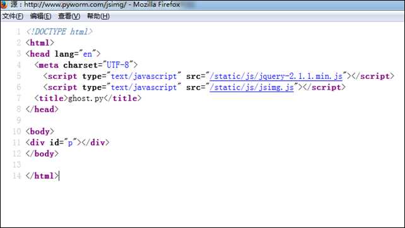
Task: Click the head lang="en" line
Action: point(63,54)
